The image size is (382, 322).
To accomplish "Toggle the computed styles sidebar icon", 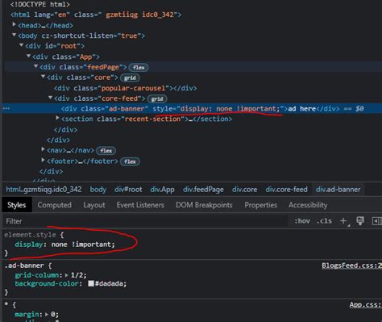I will pyautogui.click(x=376, y=221).
